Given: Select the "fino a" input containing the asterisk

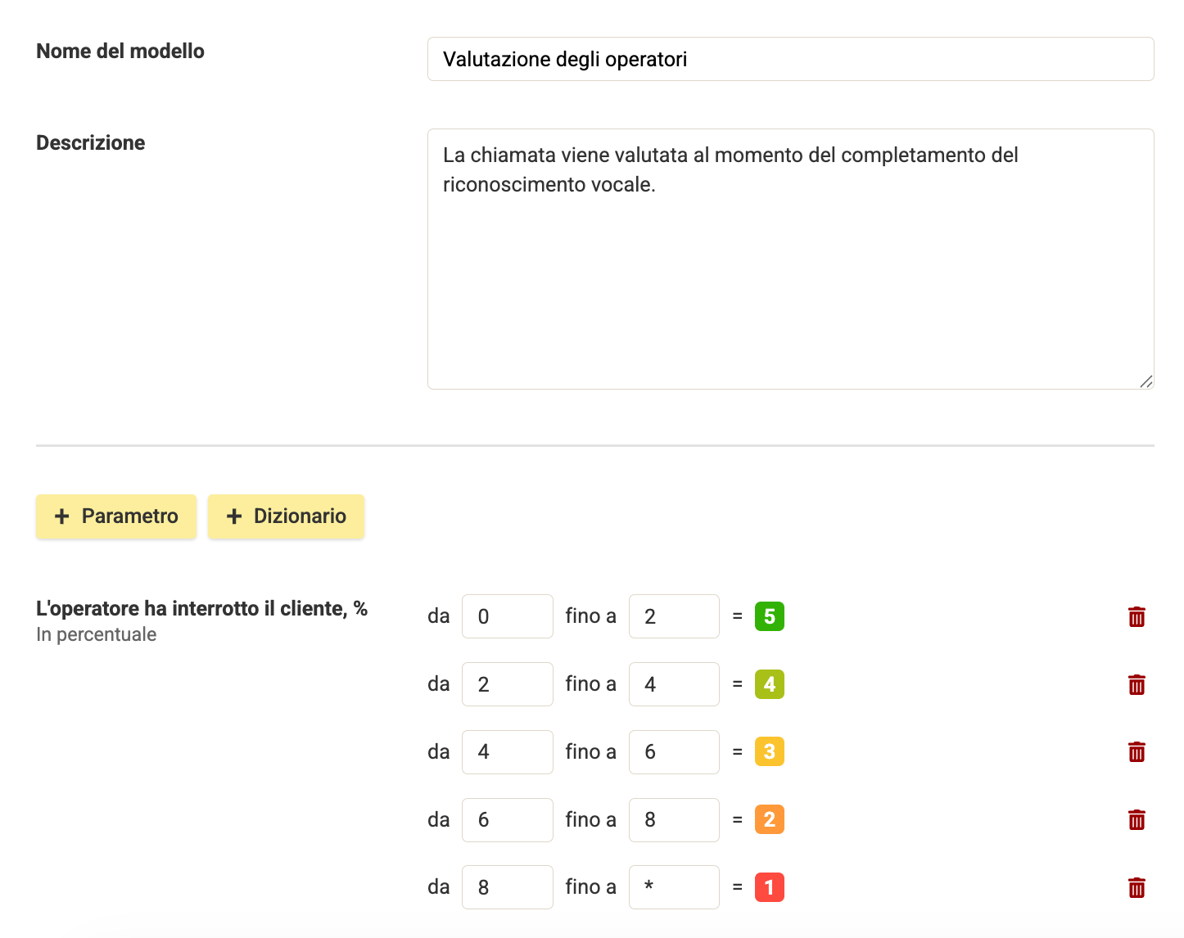Looking at the screenshot, I should pyautogui.click(x=674, y=887).
